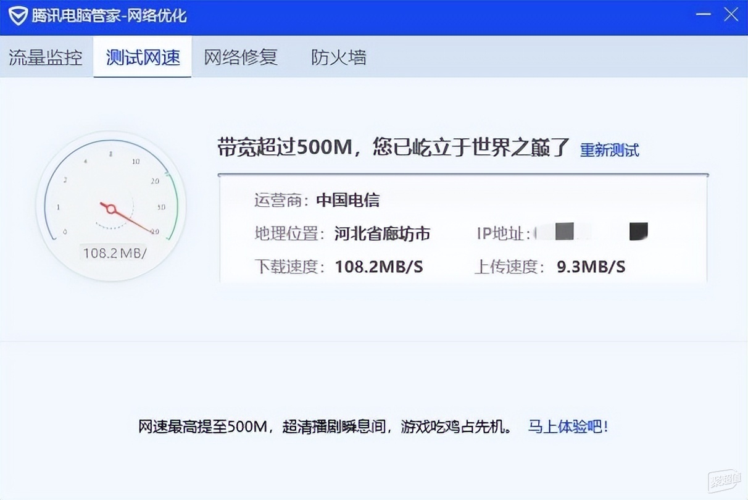Select the 河北省廊坊市 location value
This screenshot has height=500, width=748.
pos(383,233)
